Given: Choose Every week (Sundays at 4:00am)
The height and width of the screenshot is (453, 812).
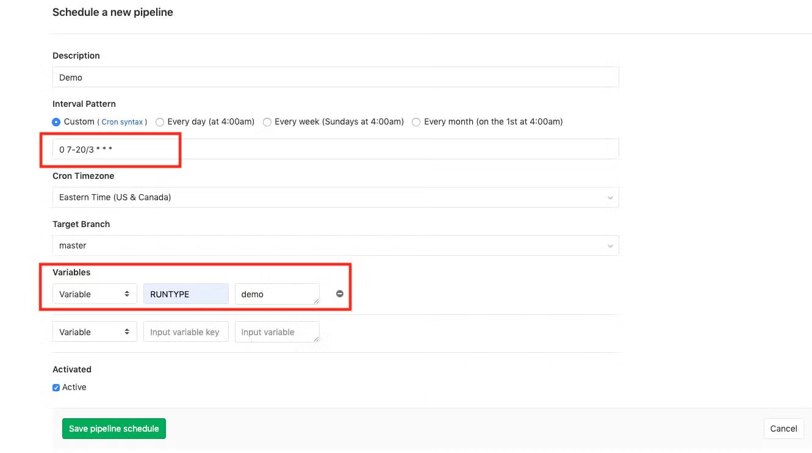Looking at the screenshot, I should point(267,122).
